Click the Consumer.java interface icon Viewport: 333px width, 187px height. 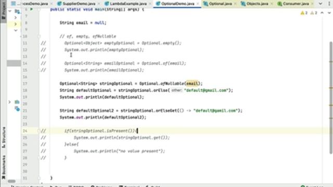coord(280,4)
